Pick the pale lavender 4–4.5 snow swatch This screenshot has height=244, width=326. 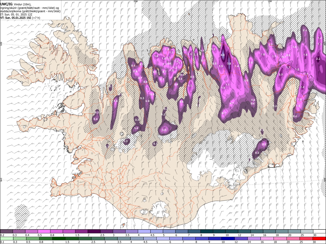click(x=144, y=231)
